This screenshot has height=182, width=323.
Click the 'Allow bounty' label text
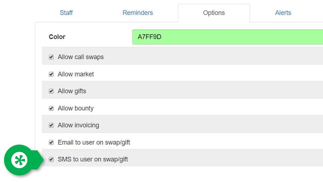(75, 108)
